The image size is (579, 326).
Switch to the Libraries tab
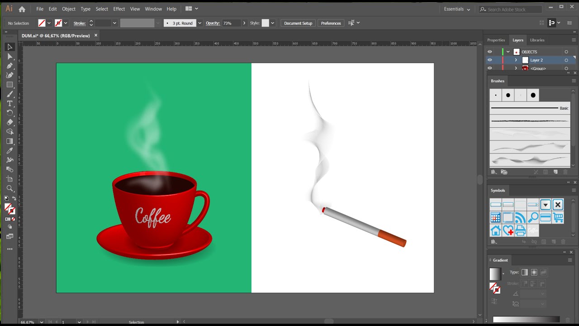(x=537, y=40)
